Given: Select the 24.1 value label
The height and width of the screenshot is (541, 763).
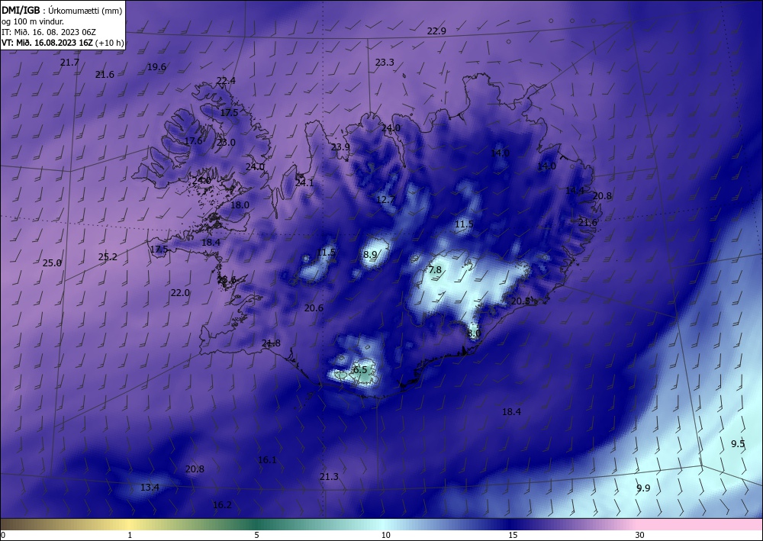Looking at the screenshot, I should [x=304, y=183].
